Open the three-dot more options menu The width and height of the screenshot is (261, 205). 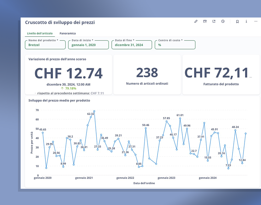pos(256,21)
